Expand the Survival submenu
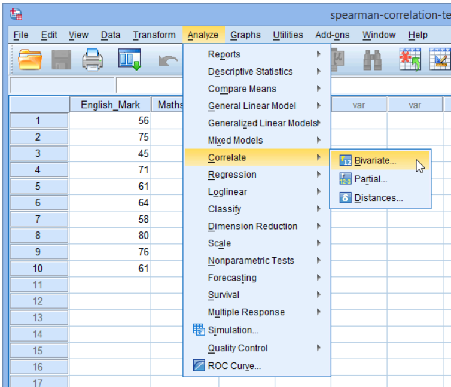This screenshot has height=387, width=451. [257, 295]
